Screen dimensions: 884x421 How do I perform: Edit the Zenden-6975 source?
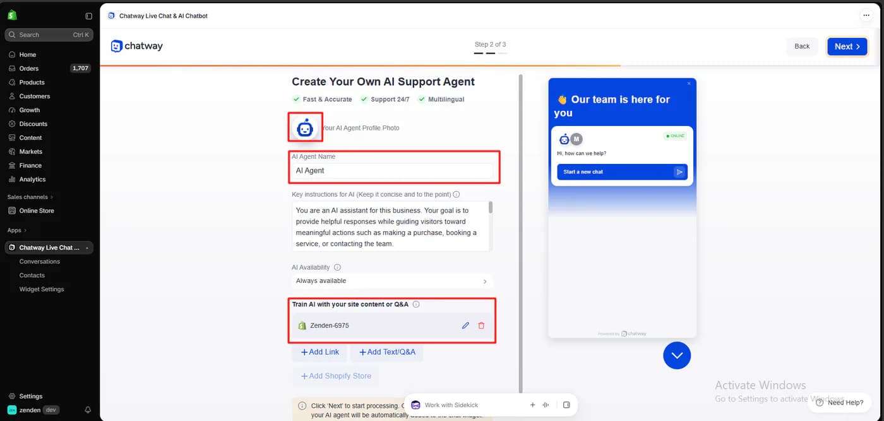[465, 326]
